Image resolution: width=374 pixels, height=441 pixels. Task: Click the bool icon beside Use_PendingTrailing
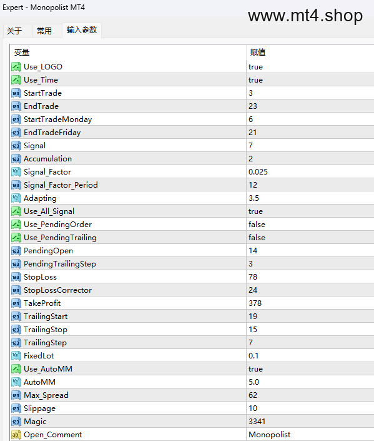[x=16, y=237]
